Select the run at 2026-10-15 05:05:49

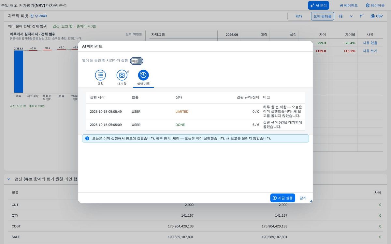pos(195,112)
